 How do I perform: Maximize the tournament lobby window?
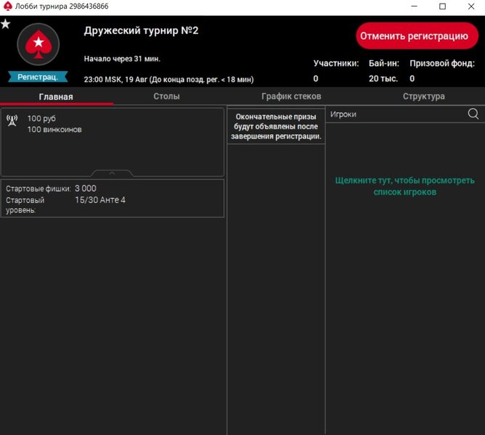click(x=442, y=7)
